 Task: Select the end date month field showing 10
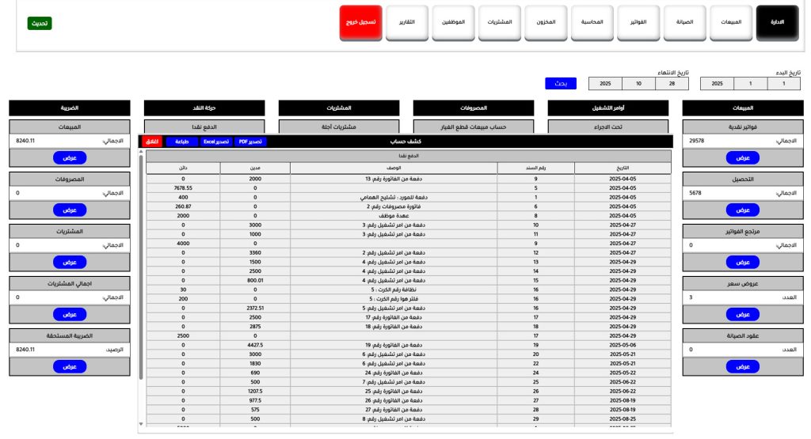(x=638, y=83)
